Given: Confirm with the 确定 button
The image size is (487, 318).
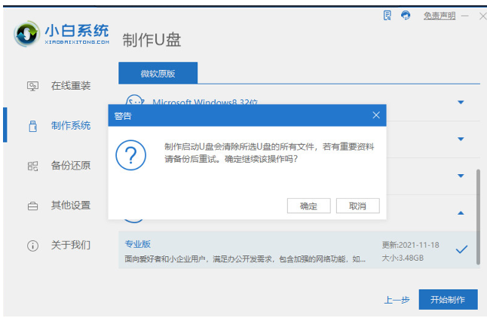Looking at the screenshot, I should pos(309,206).
